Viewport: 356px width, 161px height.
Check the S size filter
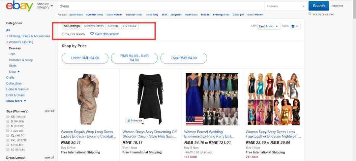pyautogui.click(x=8, y=121)
